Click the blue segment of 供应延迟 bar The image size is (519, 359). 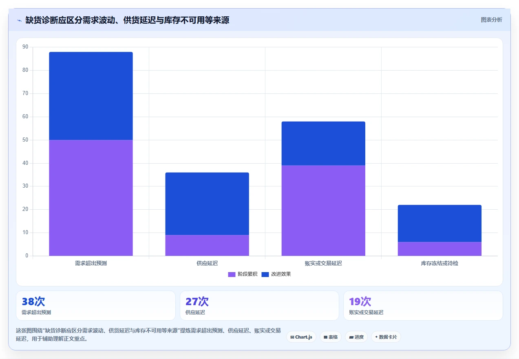(207, 204)
